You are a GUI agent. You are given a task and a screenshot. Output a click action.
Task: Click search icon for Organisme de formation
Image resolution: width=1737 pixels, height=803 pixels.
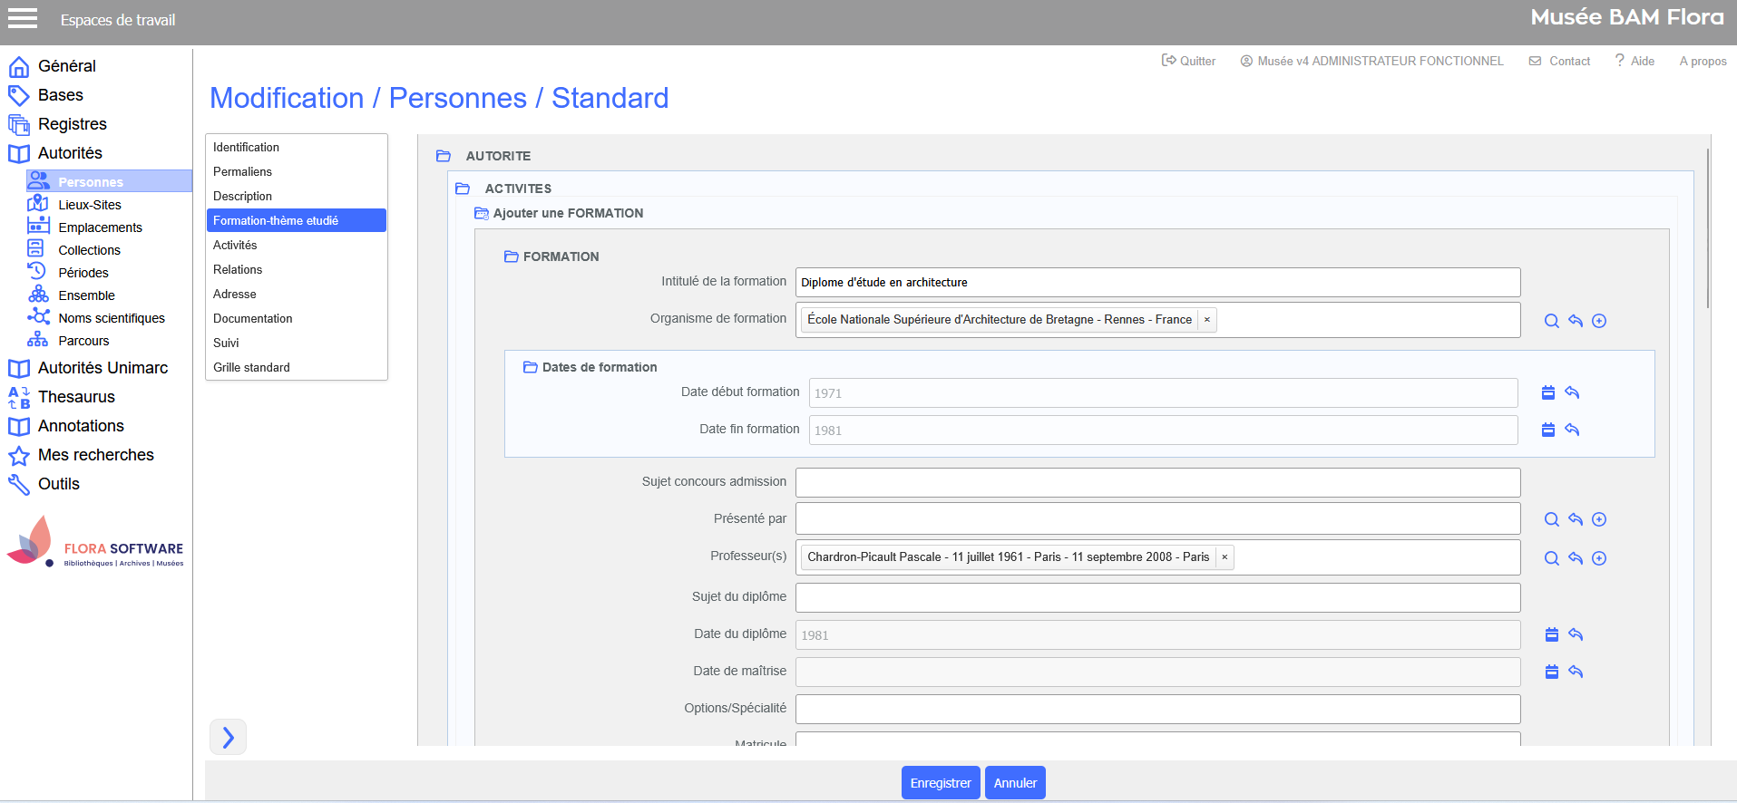coord(1551,321)
